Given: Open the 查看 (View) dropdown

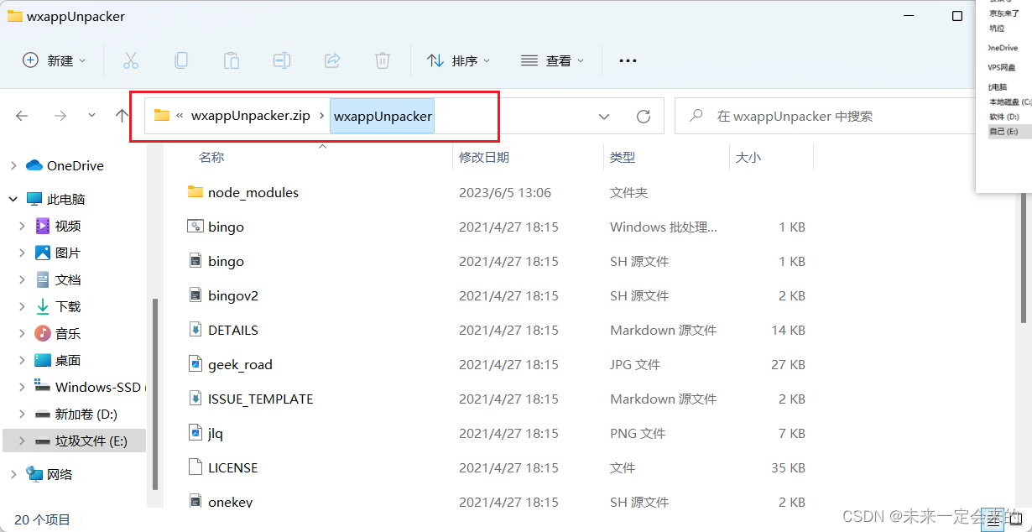Looking at the screenshot, I should (x=552, y=60).
